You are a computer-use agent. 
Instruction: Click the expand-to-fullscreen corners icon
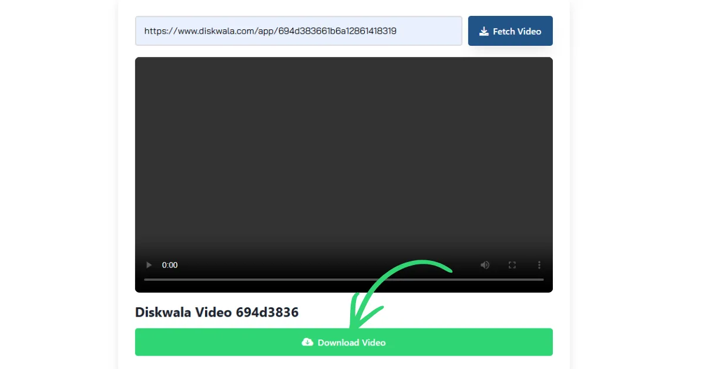pos(512,265)
